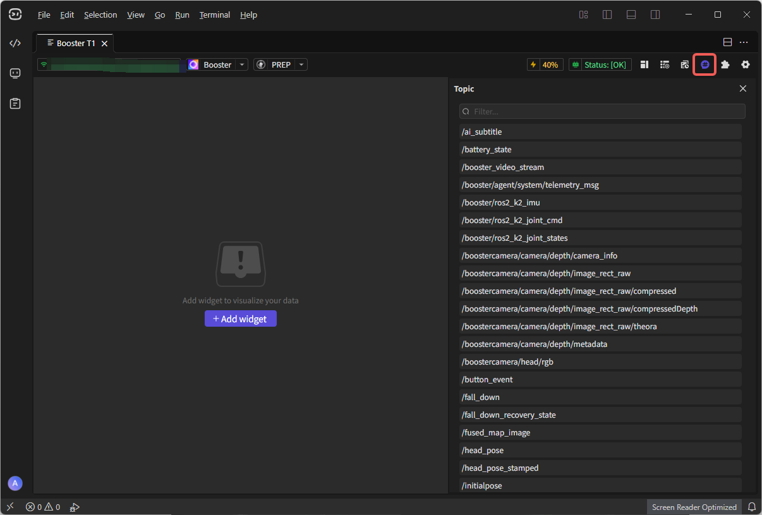Click the list-with-target toolbar icon
Image resolution: width=762 pixels, height=515 pixels.
click(x=665, y=64)
